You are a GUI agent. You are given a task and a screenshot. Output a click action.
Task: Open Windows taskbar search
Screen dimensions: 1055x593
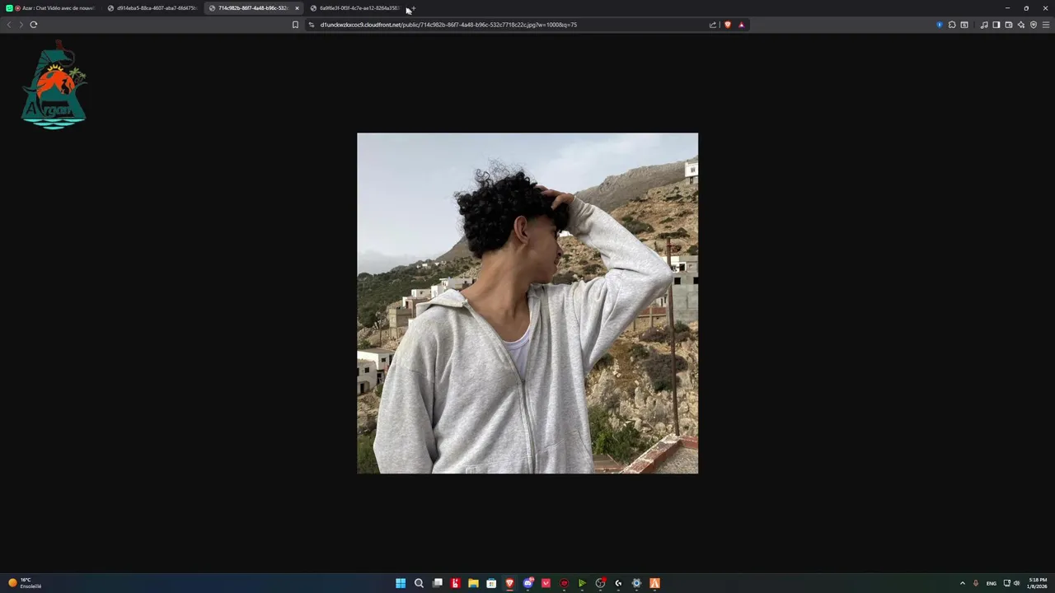click(419, 583)
